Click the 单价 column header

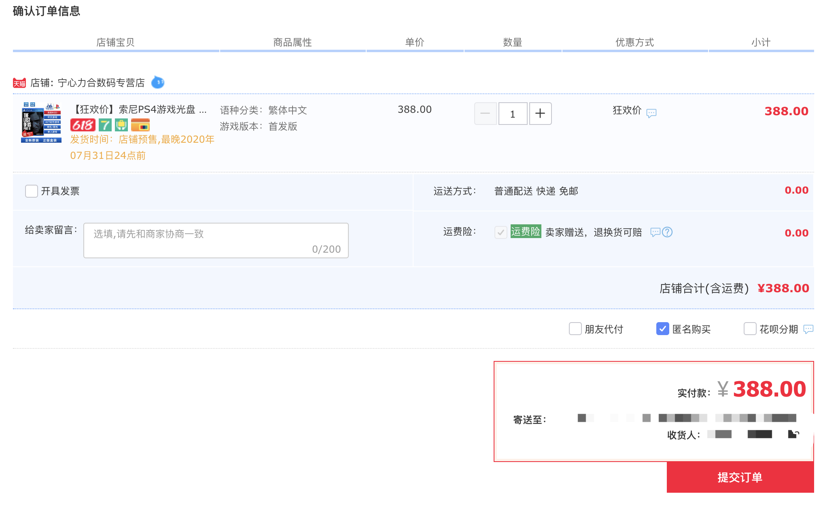click(x=415, y=42)
